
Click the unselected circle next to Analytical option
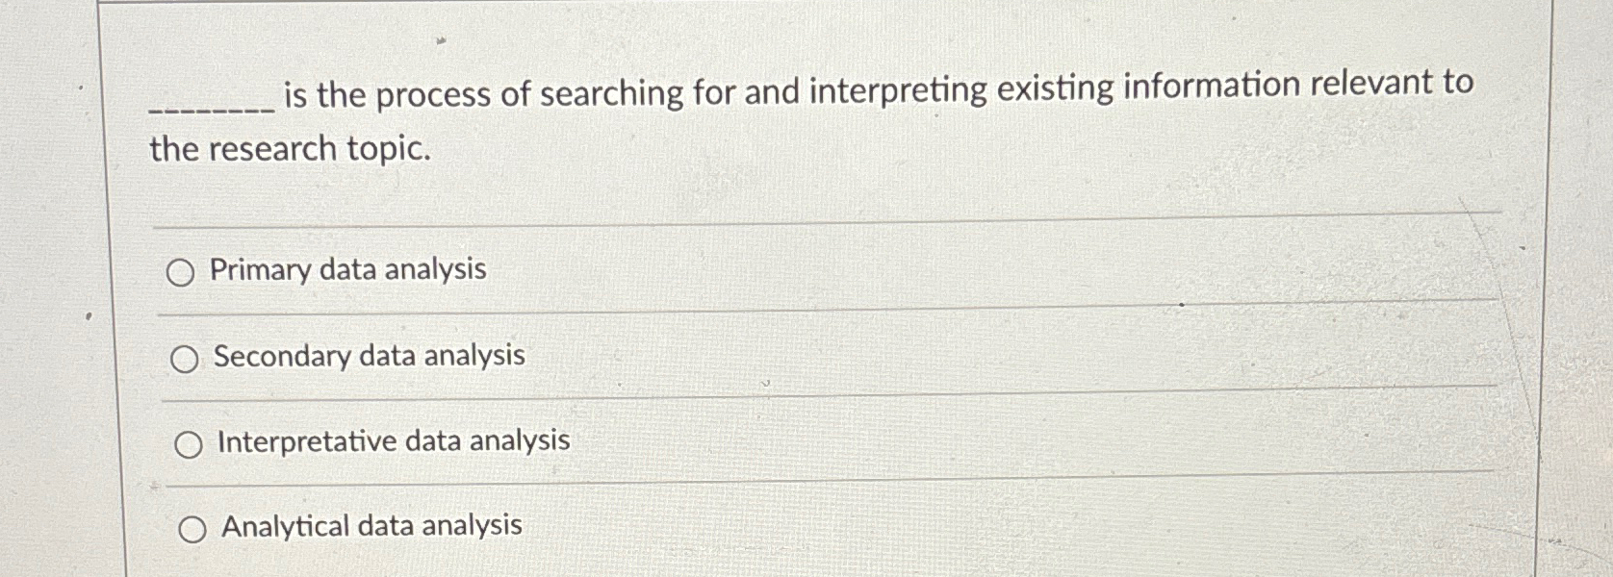tap(192, 528)
